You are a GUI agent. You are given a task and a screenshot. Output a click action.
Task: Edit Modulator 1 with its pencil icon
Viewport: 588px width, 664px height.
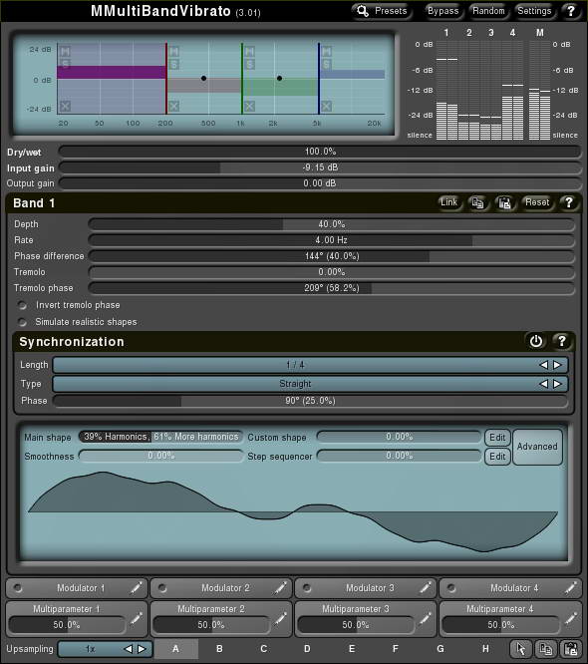pyautogui.click(x=136, y=588)
